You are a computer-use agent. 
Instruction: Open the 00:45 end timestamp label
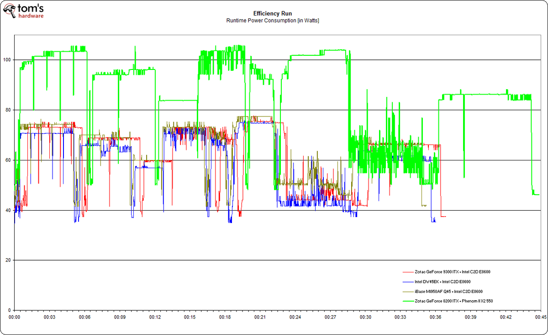pos(541,316)
